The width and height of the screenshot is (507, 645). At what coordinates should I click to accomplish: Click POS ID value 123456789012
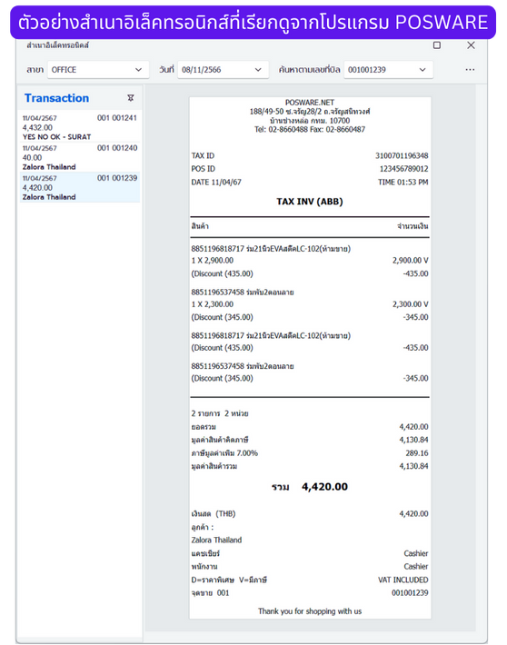tap(403, 169)
